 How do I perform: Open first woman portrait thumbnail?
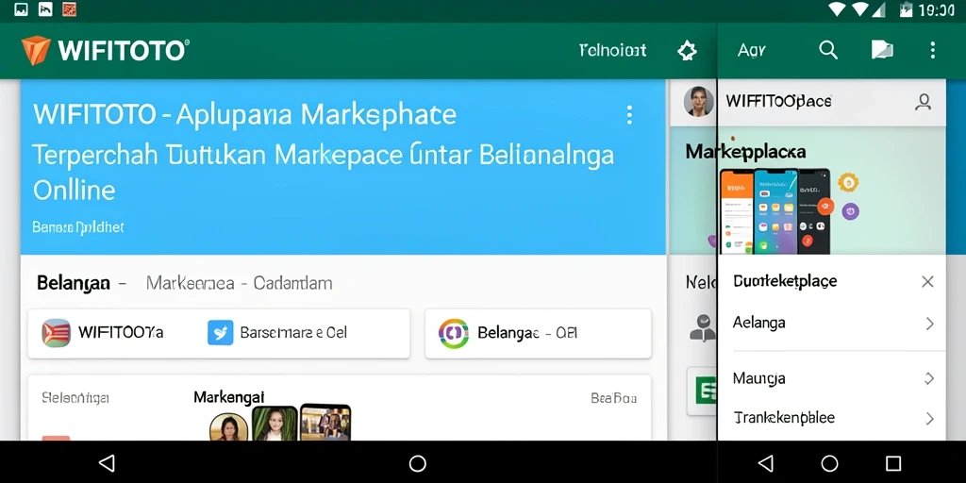pos(228,426)
